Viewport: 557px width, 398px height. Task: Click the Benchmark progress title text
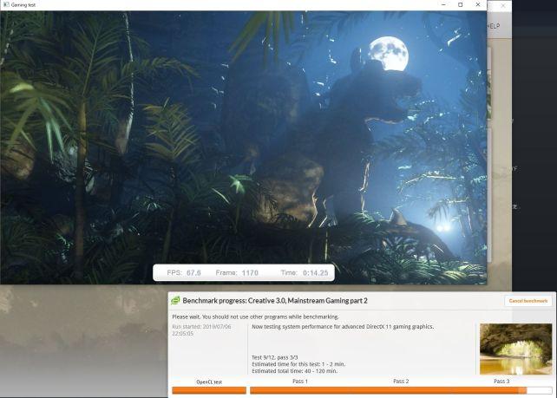(x=275, y=301)
